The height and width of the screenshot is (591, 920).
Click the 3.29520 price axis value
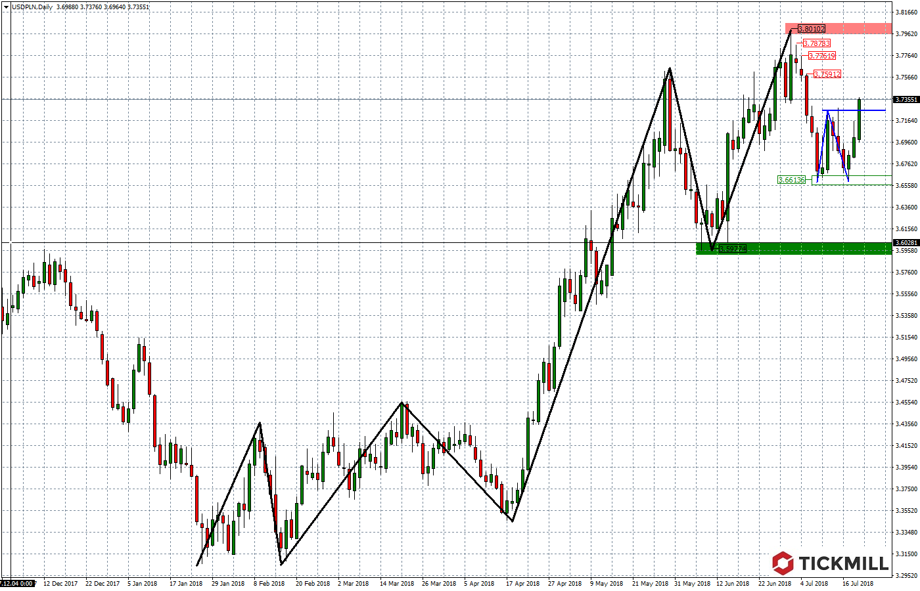pyautogui.click(x=907, y=576)
